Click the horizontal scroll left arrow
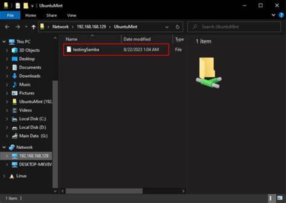The height and width of the screenshot is (203, 286). click(63, 191)
